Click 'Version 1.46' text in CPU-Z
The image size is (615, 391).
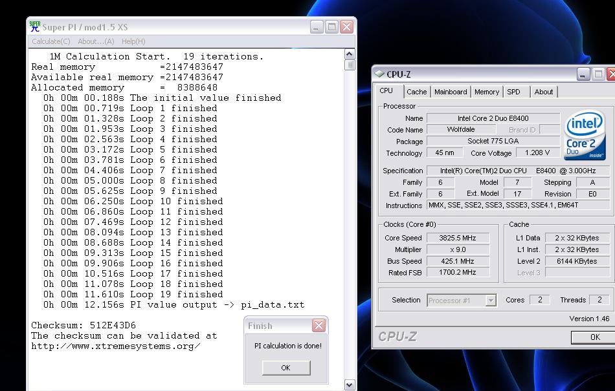(x=589, y=319)
